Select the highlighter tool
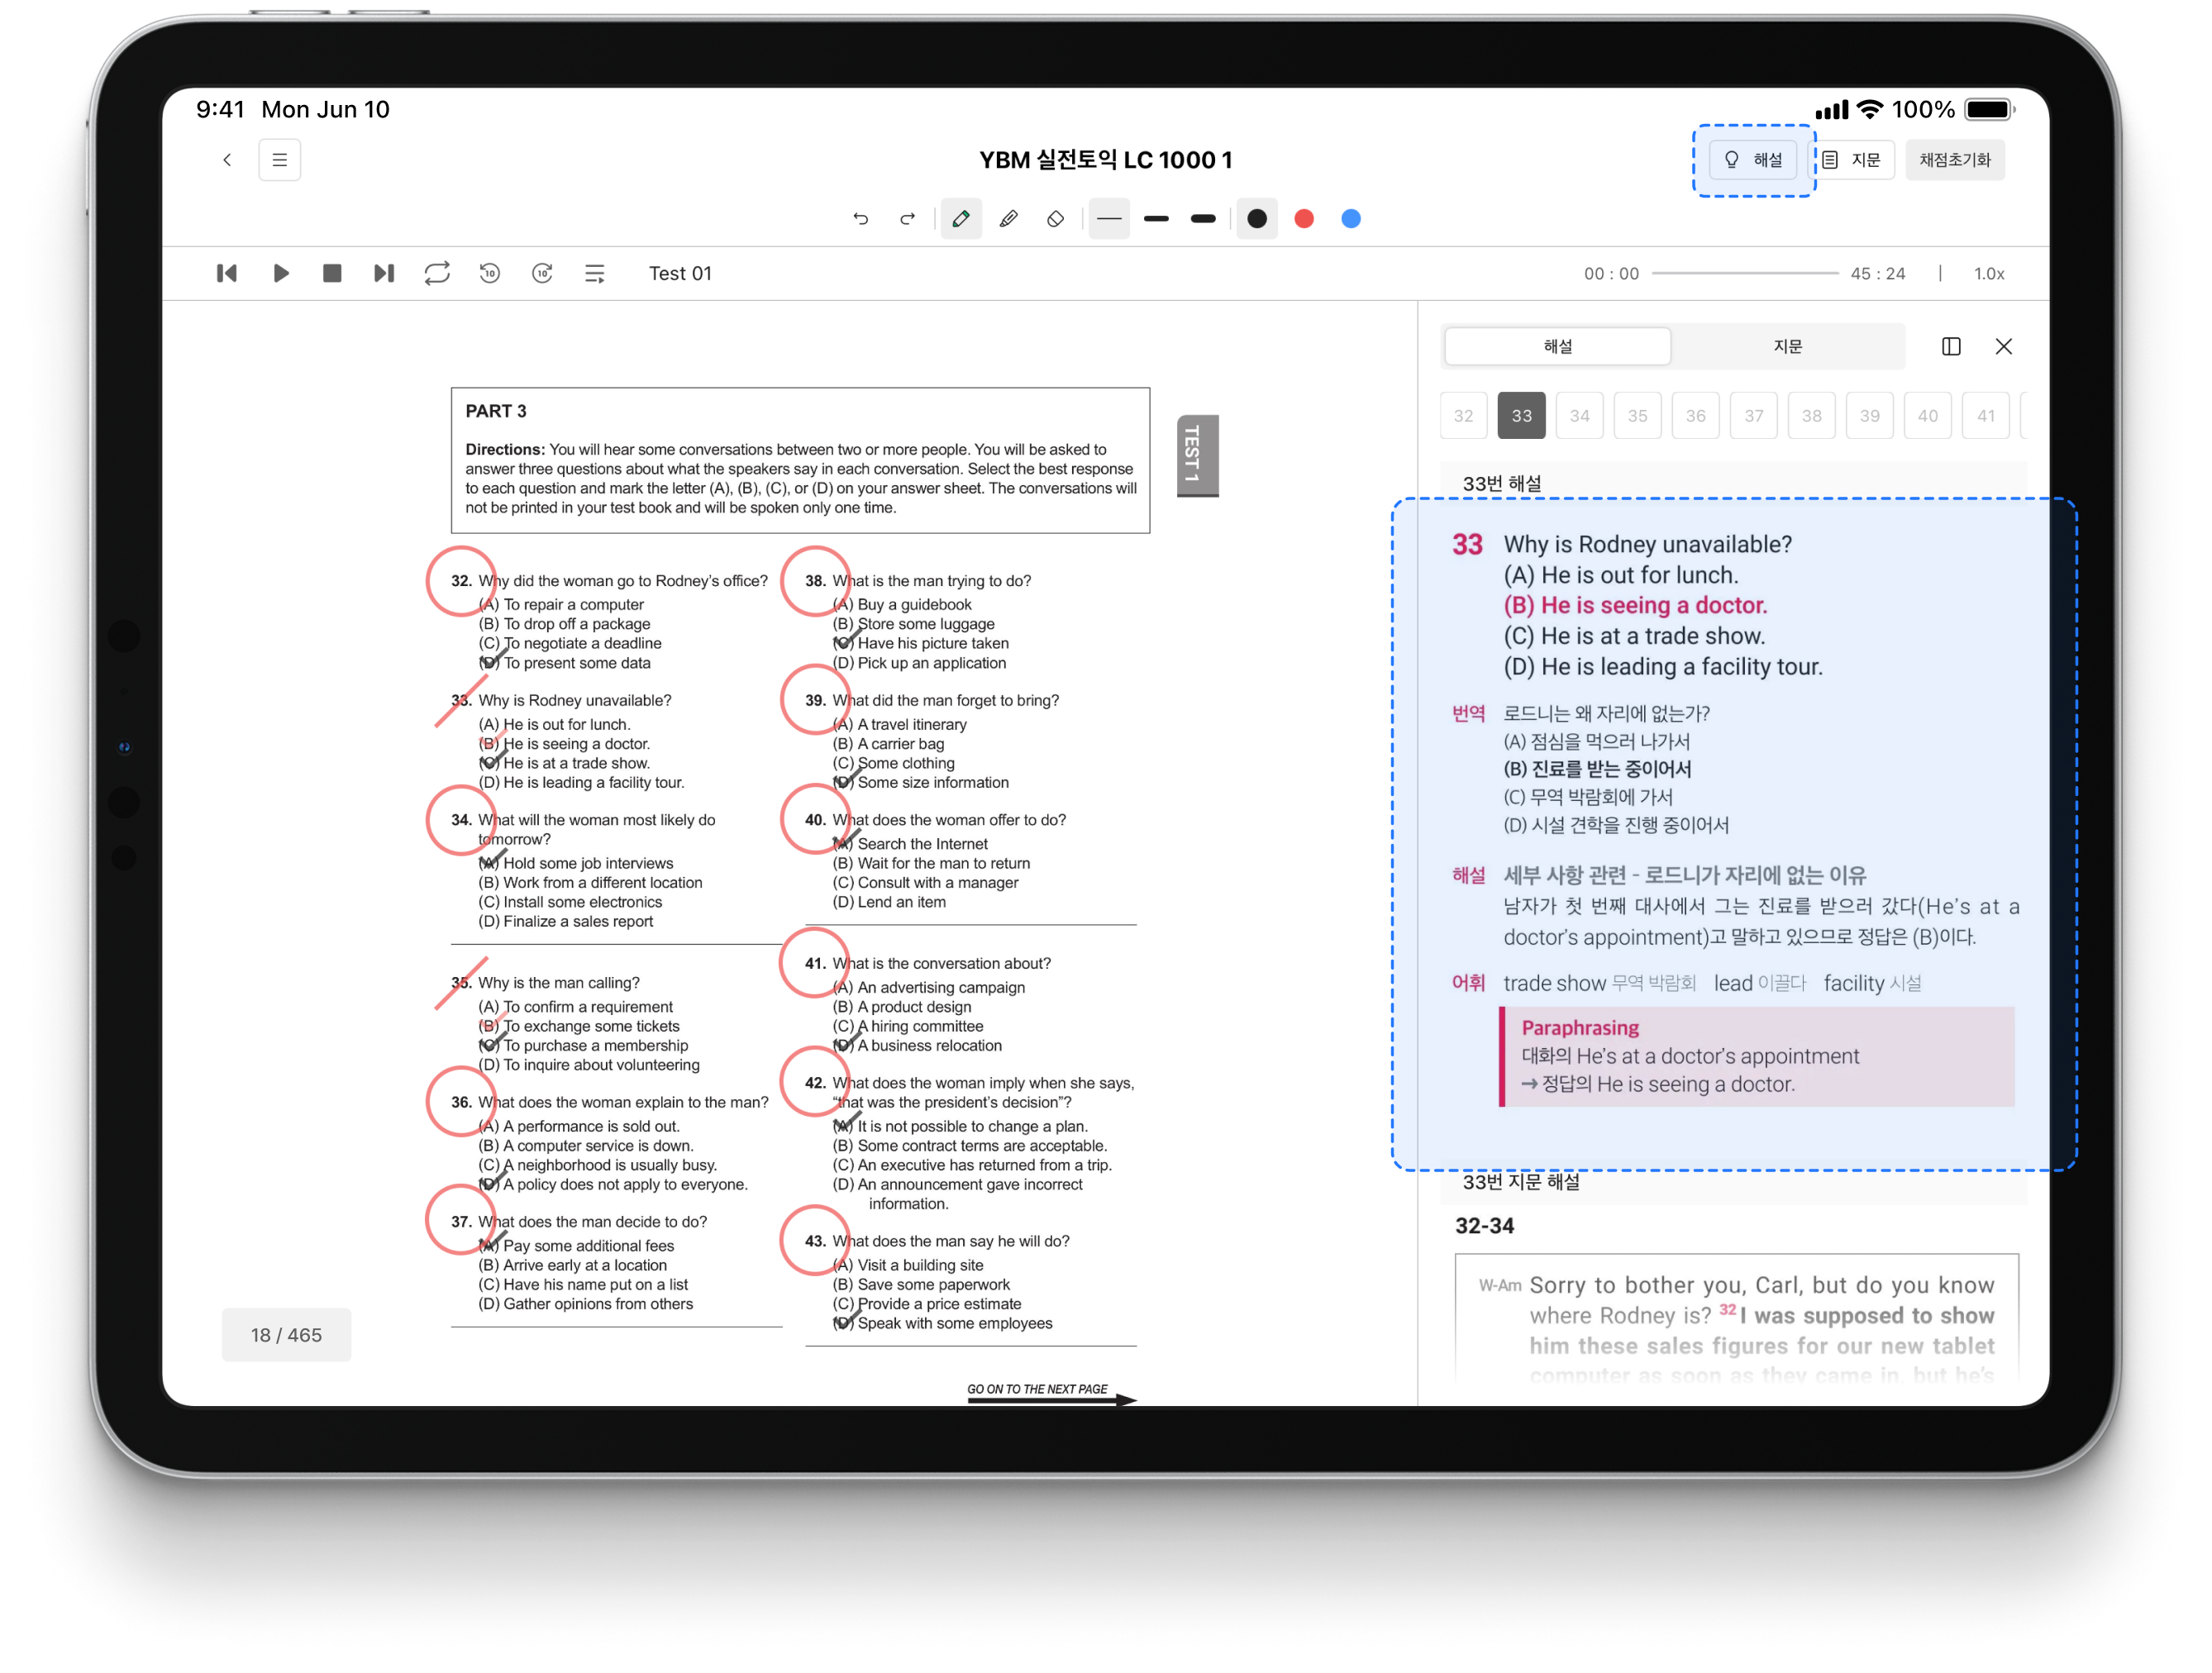2212x1673 pixels. pyautogui.click(x=1008, y=219)
